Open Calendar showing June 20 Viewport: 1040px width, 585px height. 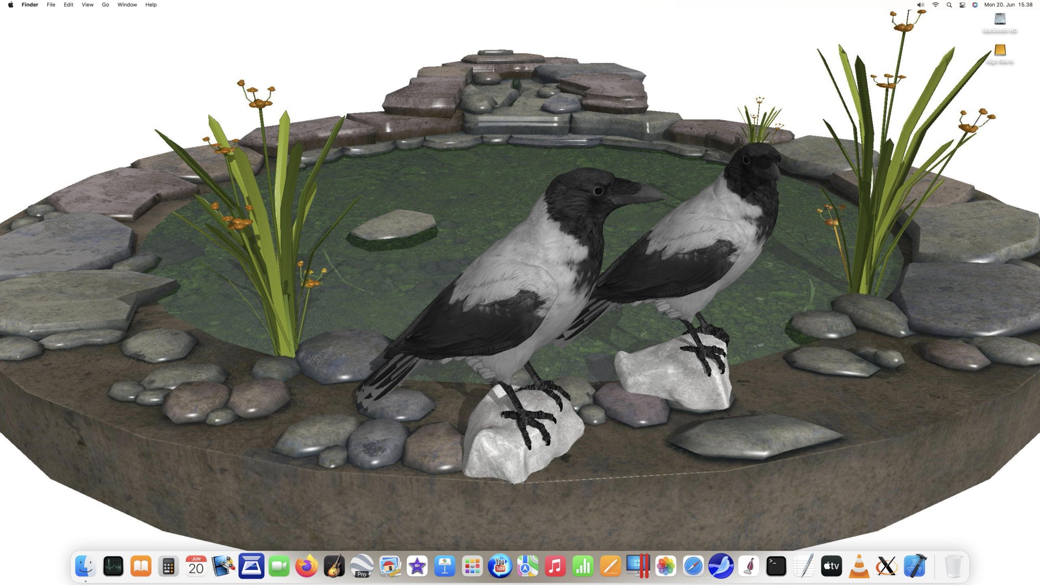[x=196, y=566]
